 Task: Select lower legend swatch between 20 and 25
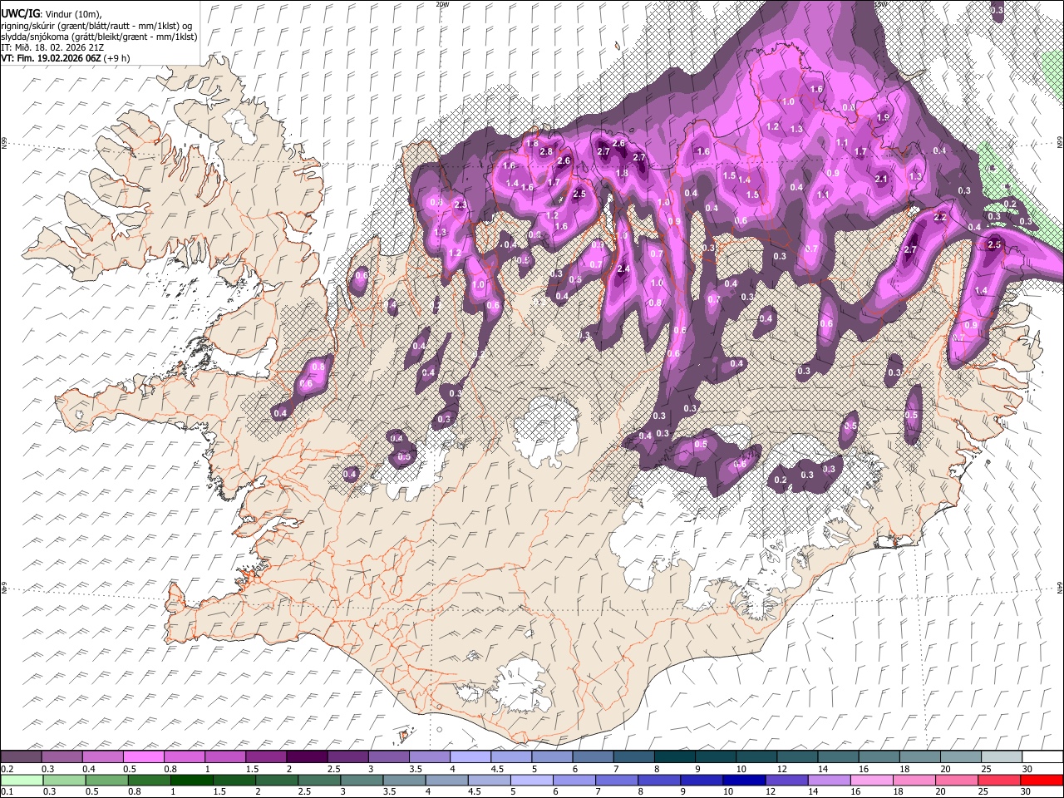pos(958,780)
